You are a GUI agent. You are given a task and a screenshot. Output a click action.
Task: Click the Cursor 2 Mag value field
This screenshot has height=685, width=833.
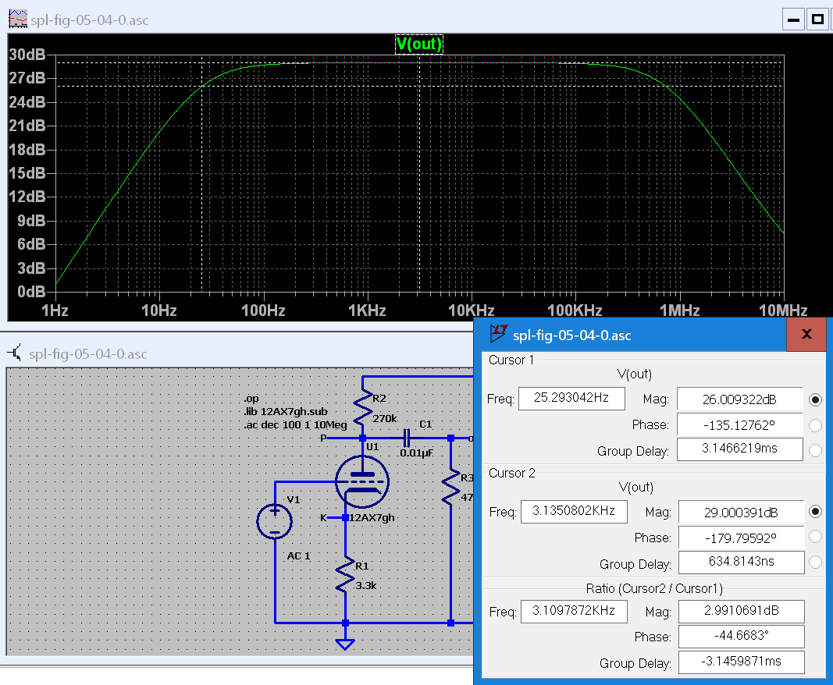tap(740, 512)
